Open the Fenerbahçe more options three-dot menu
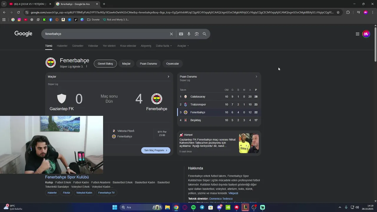 click(x=87, y=67)
